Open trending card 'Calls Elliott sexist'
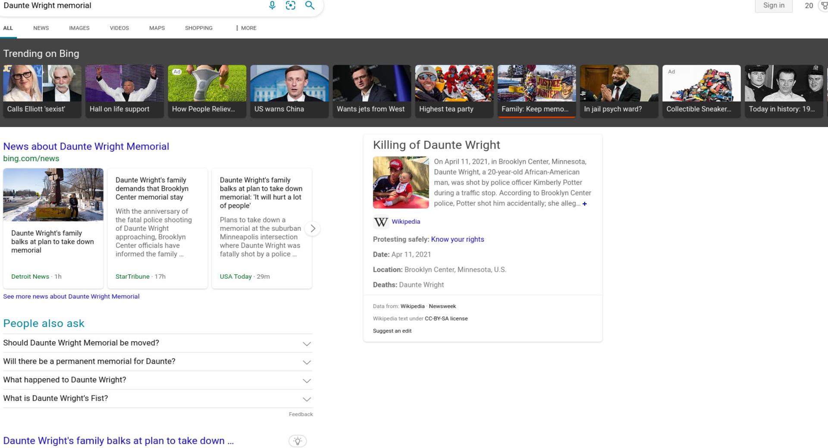 (x=42, y=91)
